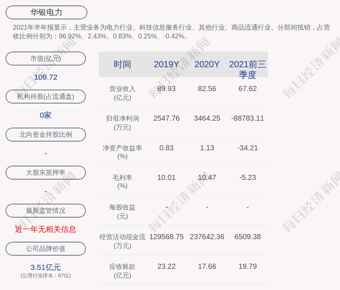The width and height of the screenshot is (340, 290).
Task: Click revenue value 82.56
Action: click(207, 88)
